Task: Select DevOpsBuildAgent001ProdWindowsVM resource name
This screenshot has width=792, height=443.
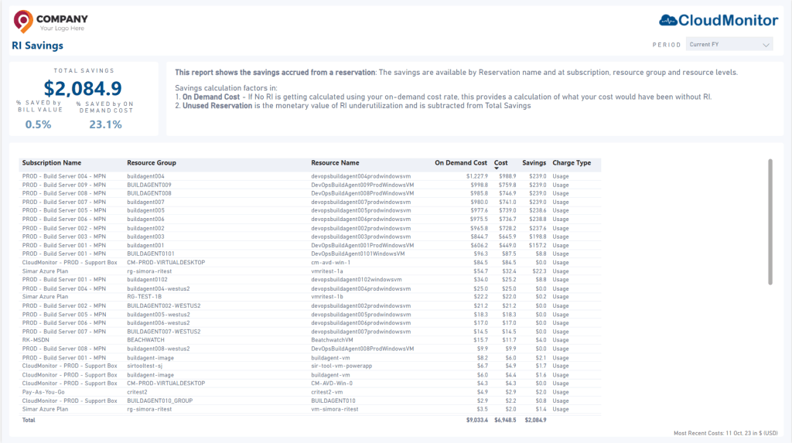Action: [362, 246]
